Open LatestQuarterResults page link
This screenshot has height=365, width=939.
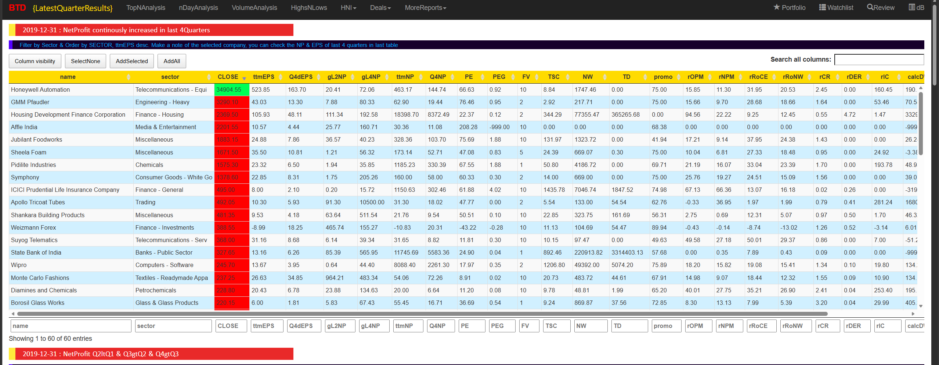point(73,8)
